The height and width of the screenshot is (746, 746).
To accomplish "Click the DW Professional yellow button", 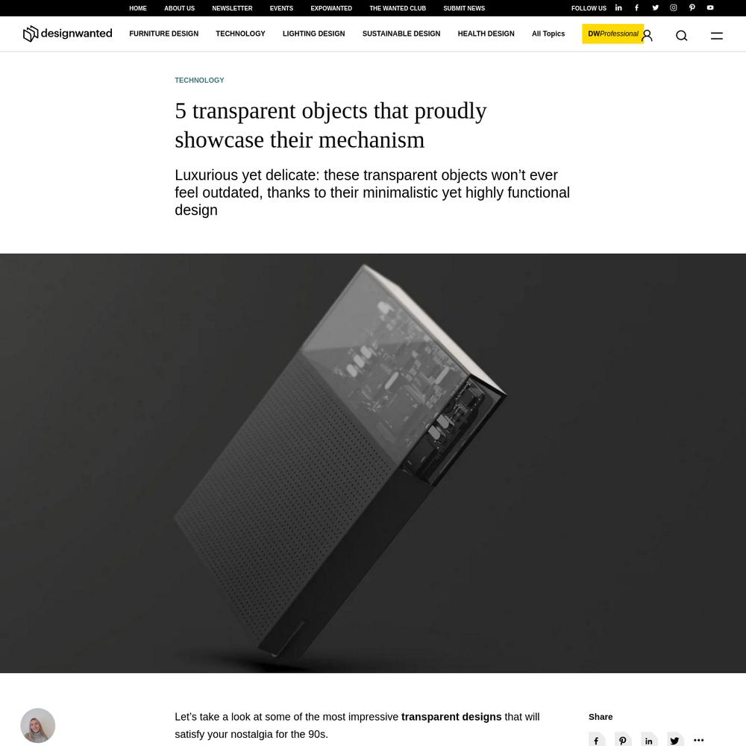I will pos(612,34).
